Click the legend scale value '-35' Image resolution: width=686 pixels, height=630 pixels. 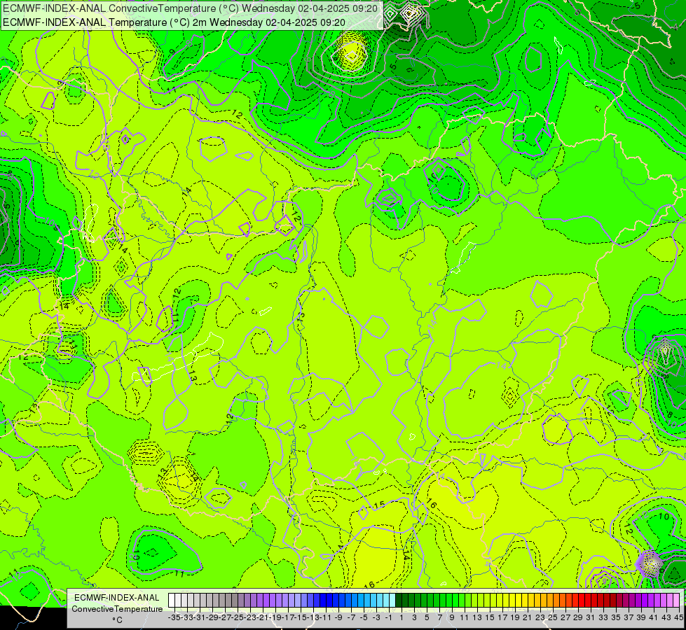tap(174, 617)
